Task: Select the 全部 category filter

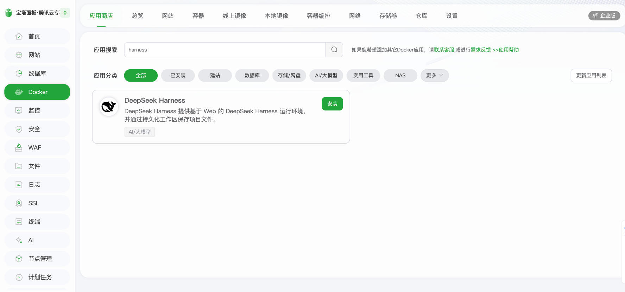Action: click(141, 75)
